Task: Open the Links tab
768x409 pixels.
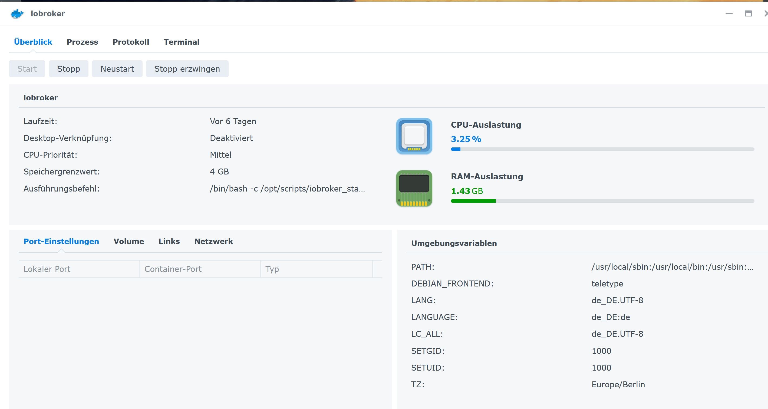Action: point(169,242)
